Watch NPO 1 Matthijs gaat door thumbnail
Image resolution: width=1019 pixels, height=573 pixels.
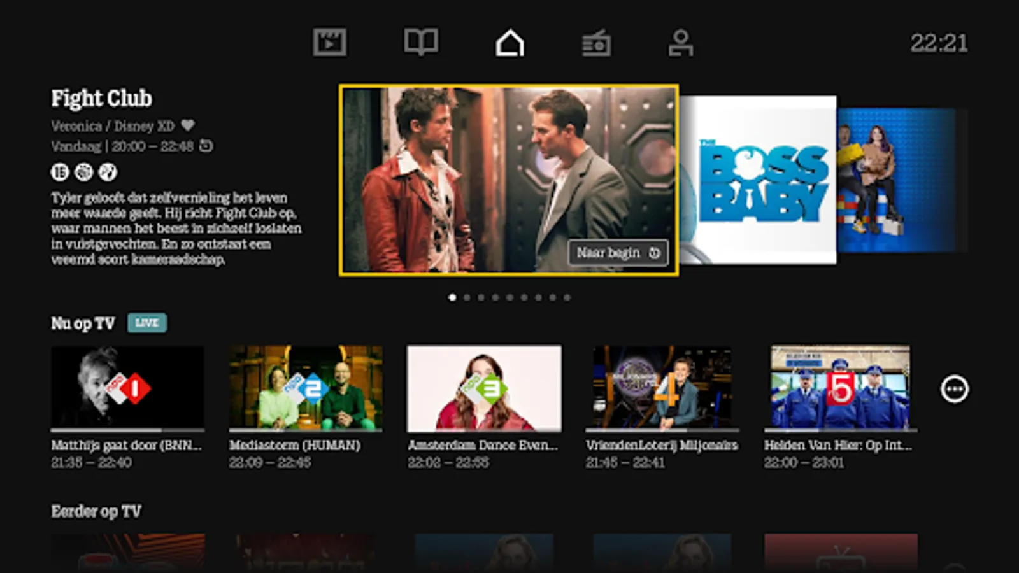pyautogui.click(x=127, y=388)
